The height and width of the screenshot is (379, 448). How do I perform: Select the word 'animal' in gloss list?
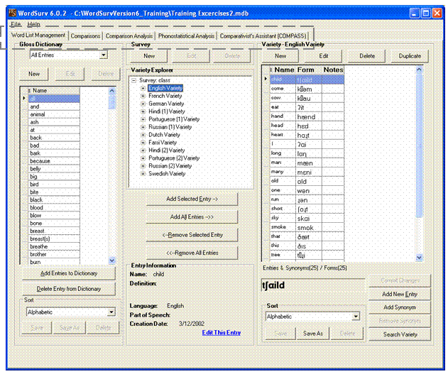[38, 114]
